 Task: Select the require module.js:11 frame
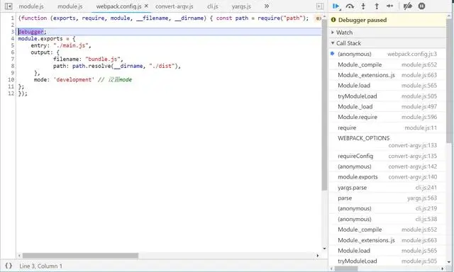387,127
